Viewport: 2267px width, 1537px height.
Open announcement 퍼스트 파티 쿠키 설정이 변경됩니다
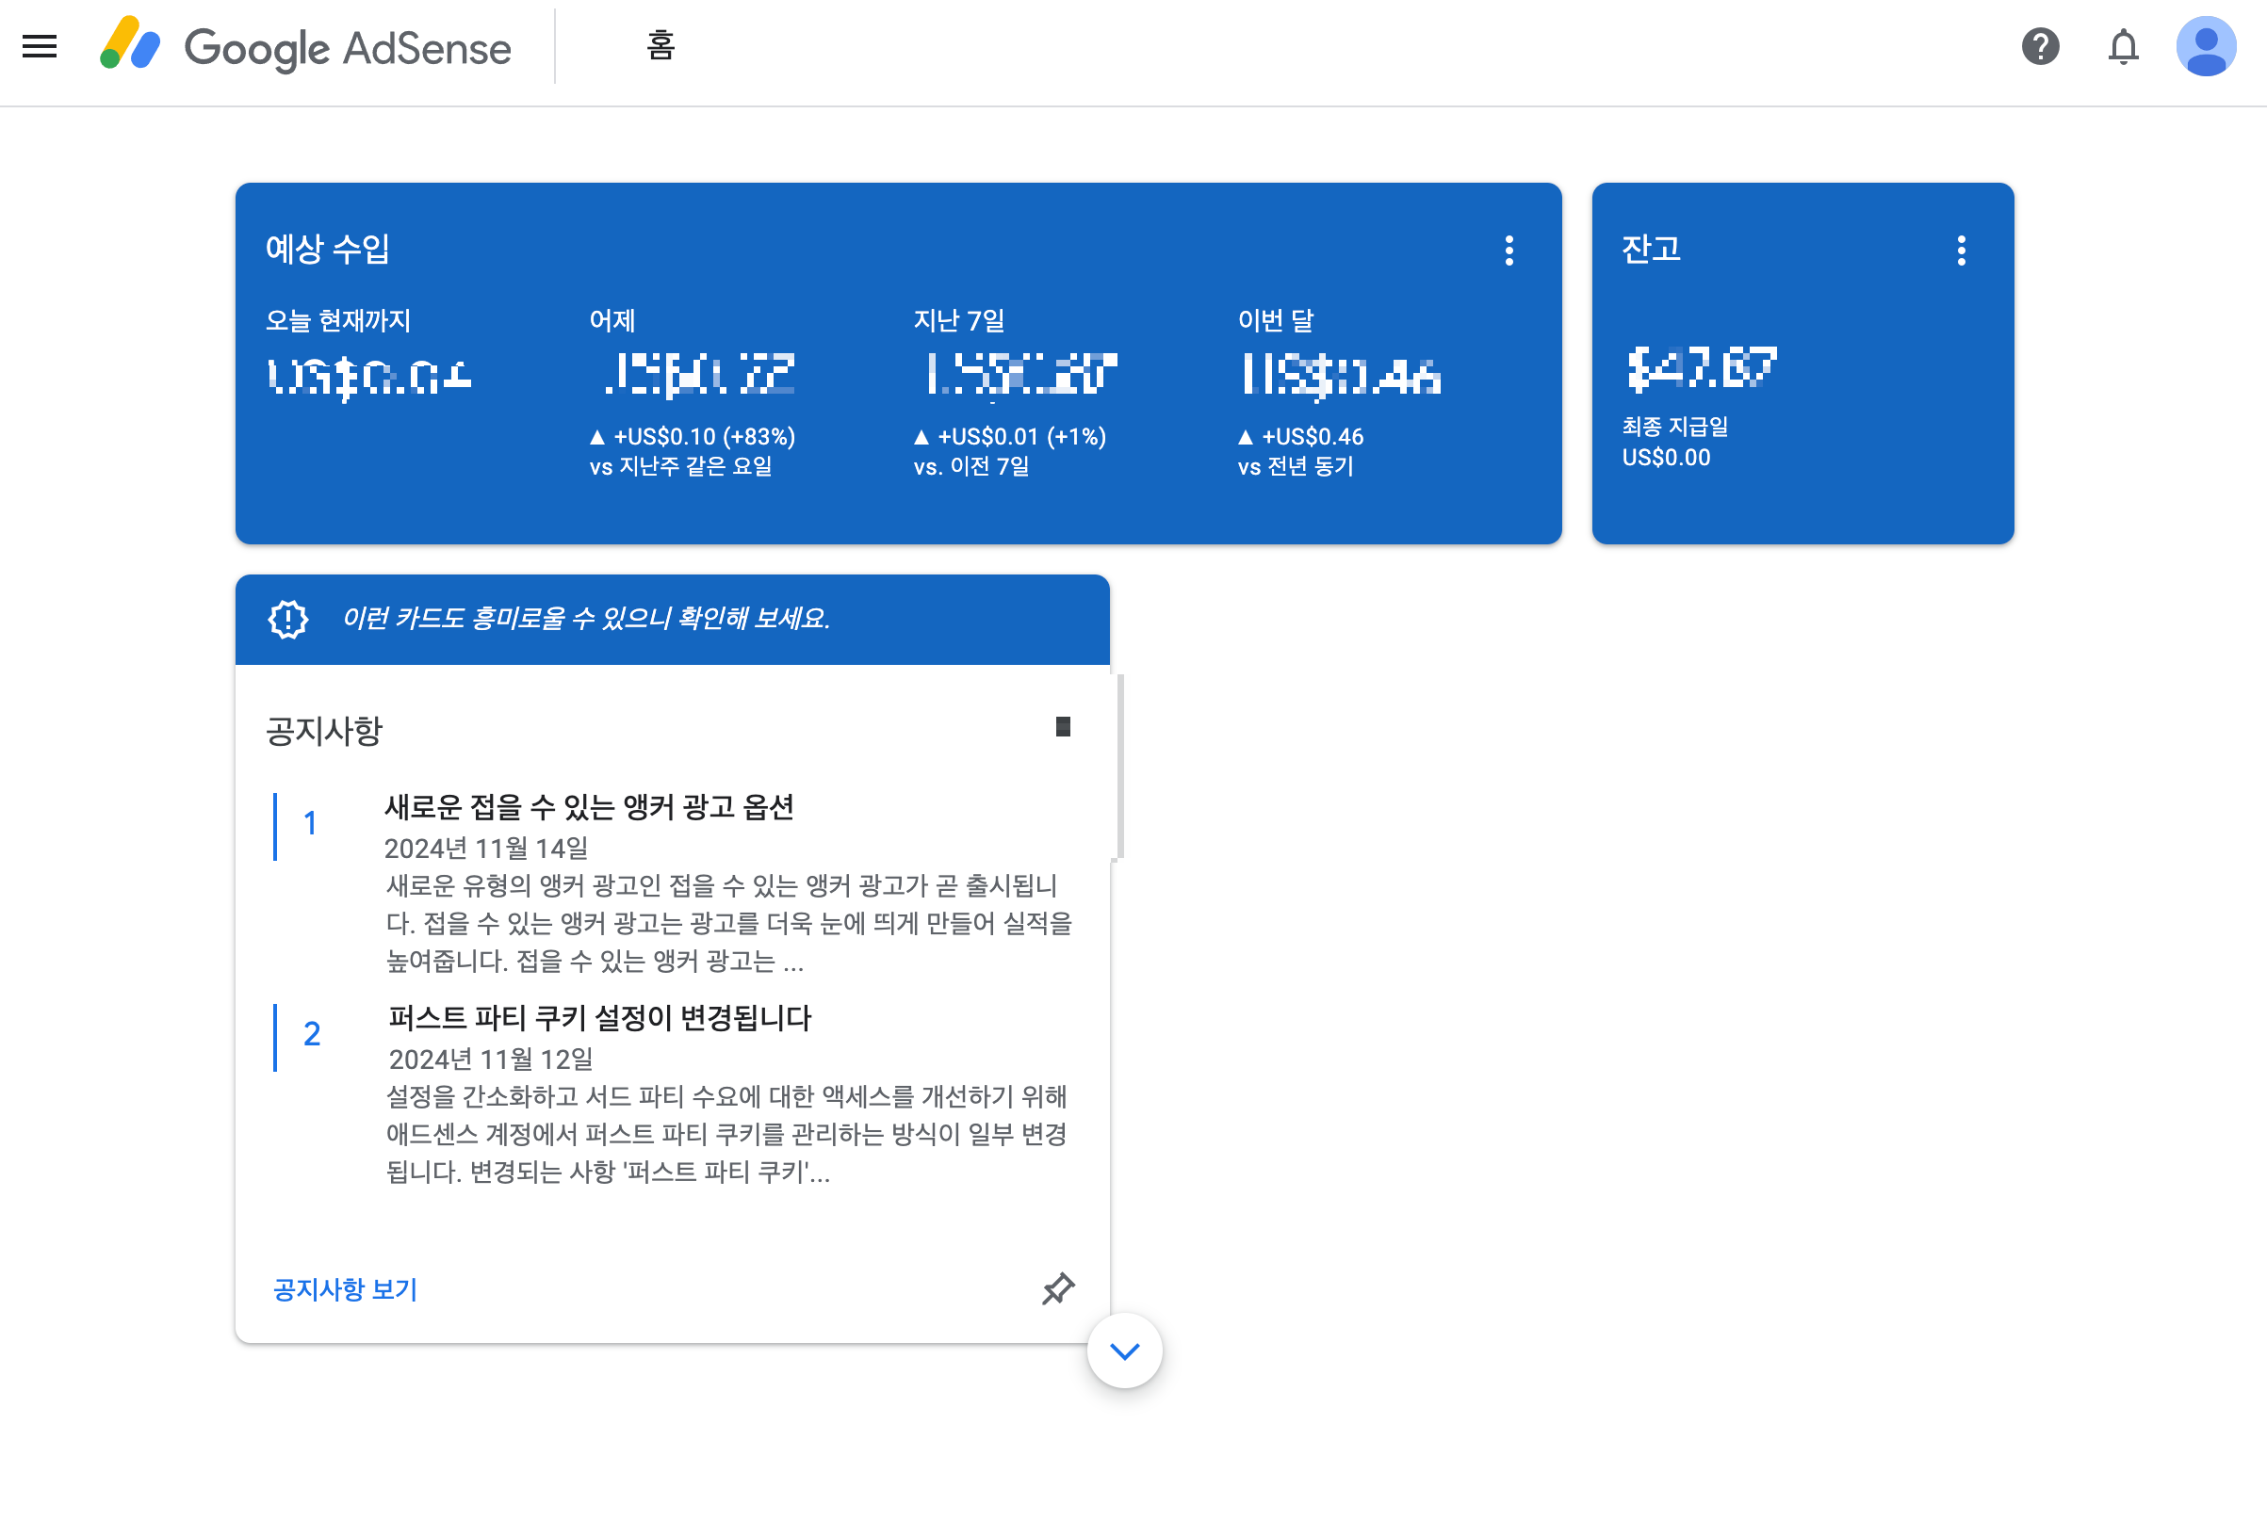(x=599, y=1017)
